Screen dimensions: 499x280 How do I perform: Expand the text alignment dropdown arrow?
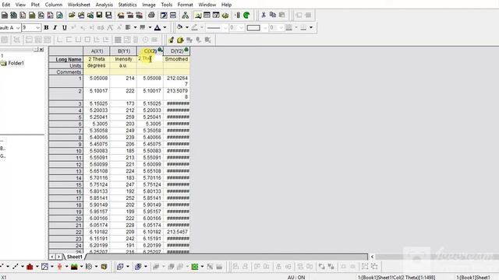point(135,28)
